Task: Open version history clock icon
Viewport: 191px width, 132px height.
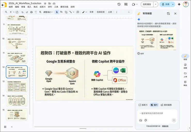Action: 119,4
